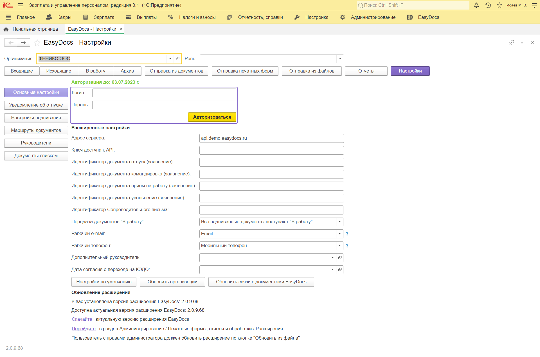
Task: Open the more actions (three dots) icon
Action: point(522,42)
